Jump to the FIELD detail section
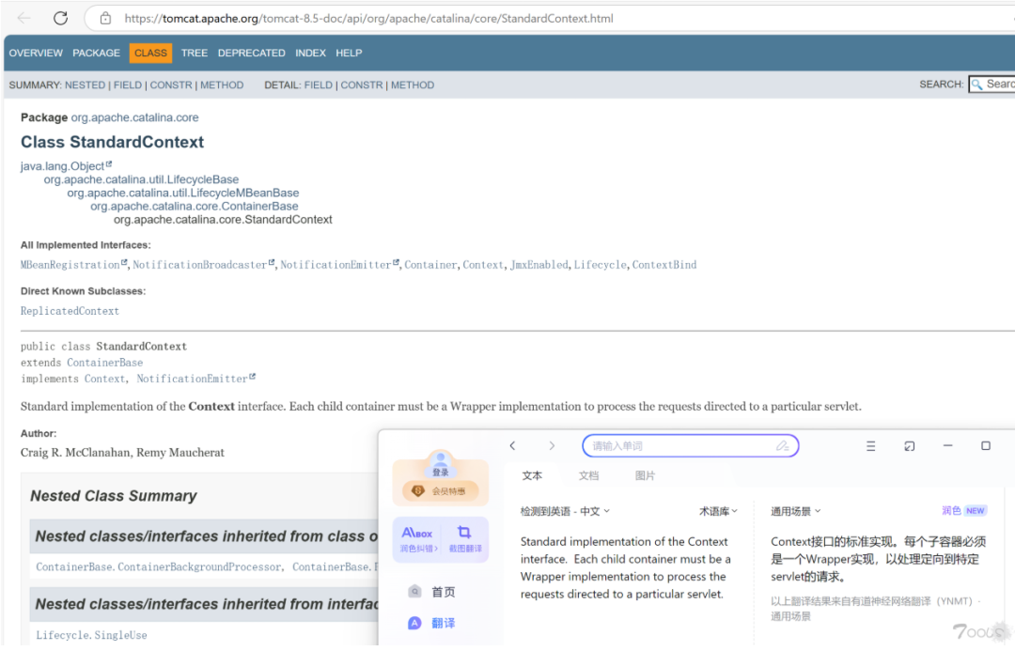 tap(319, 85)
